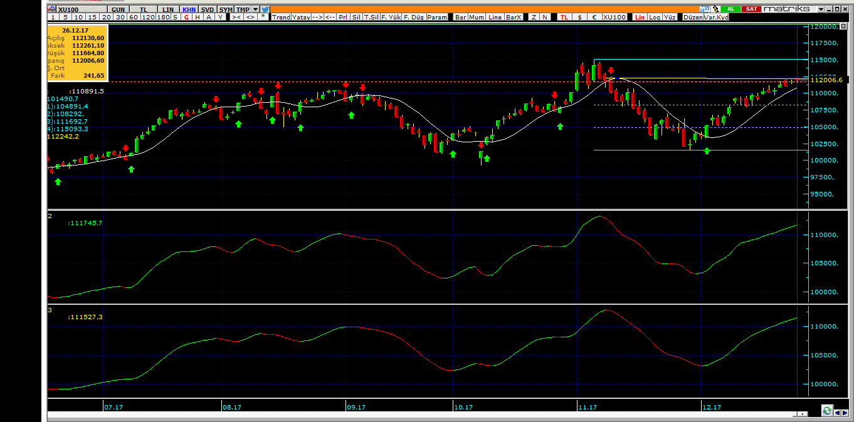This screenshot has width=854, height=422.
Task: Toggle the Log scale option
Action: [655, 17]
